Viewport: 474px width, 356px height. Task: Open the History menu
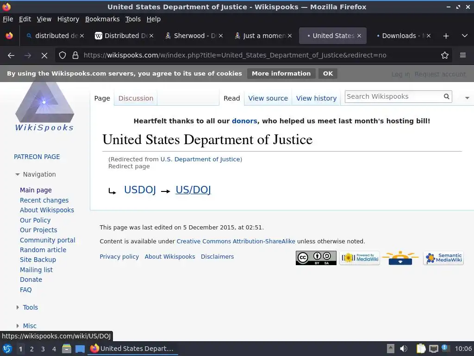[68, 19]
